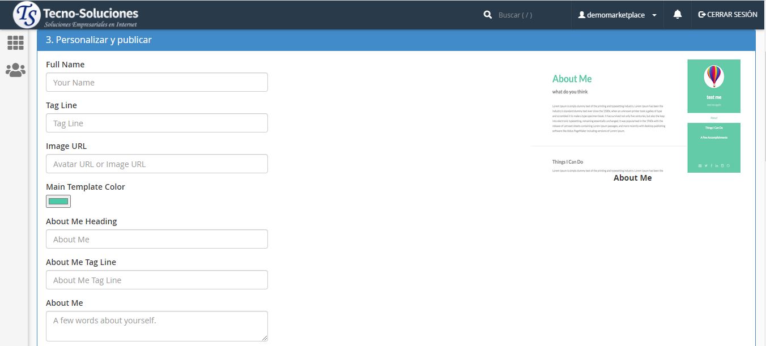
Task: Click CERRAR SESIÓN to log out
Action: click(727, 15)
